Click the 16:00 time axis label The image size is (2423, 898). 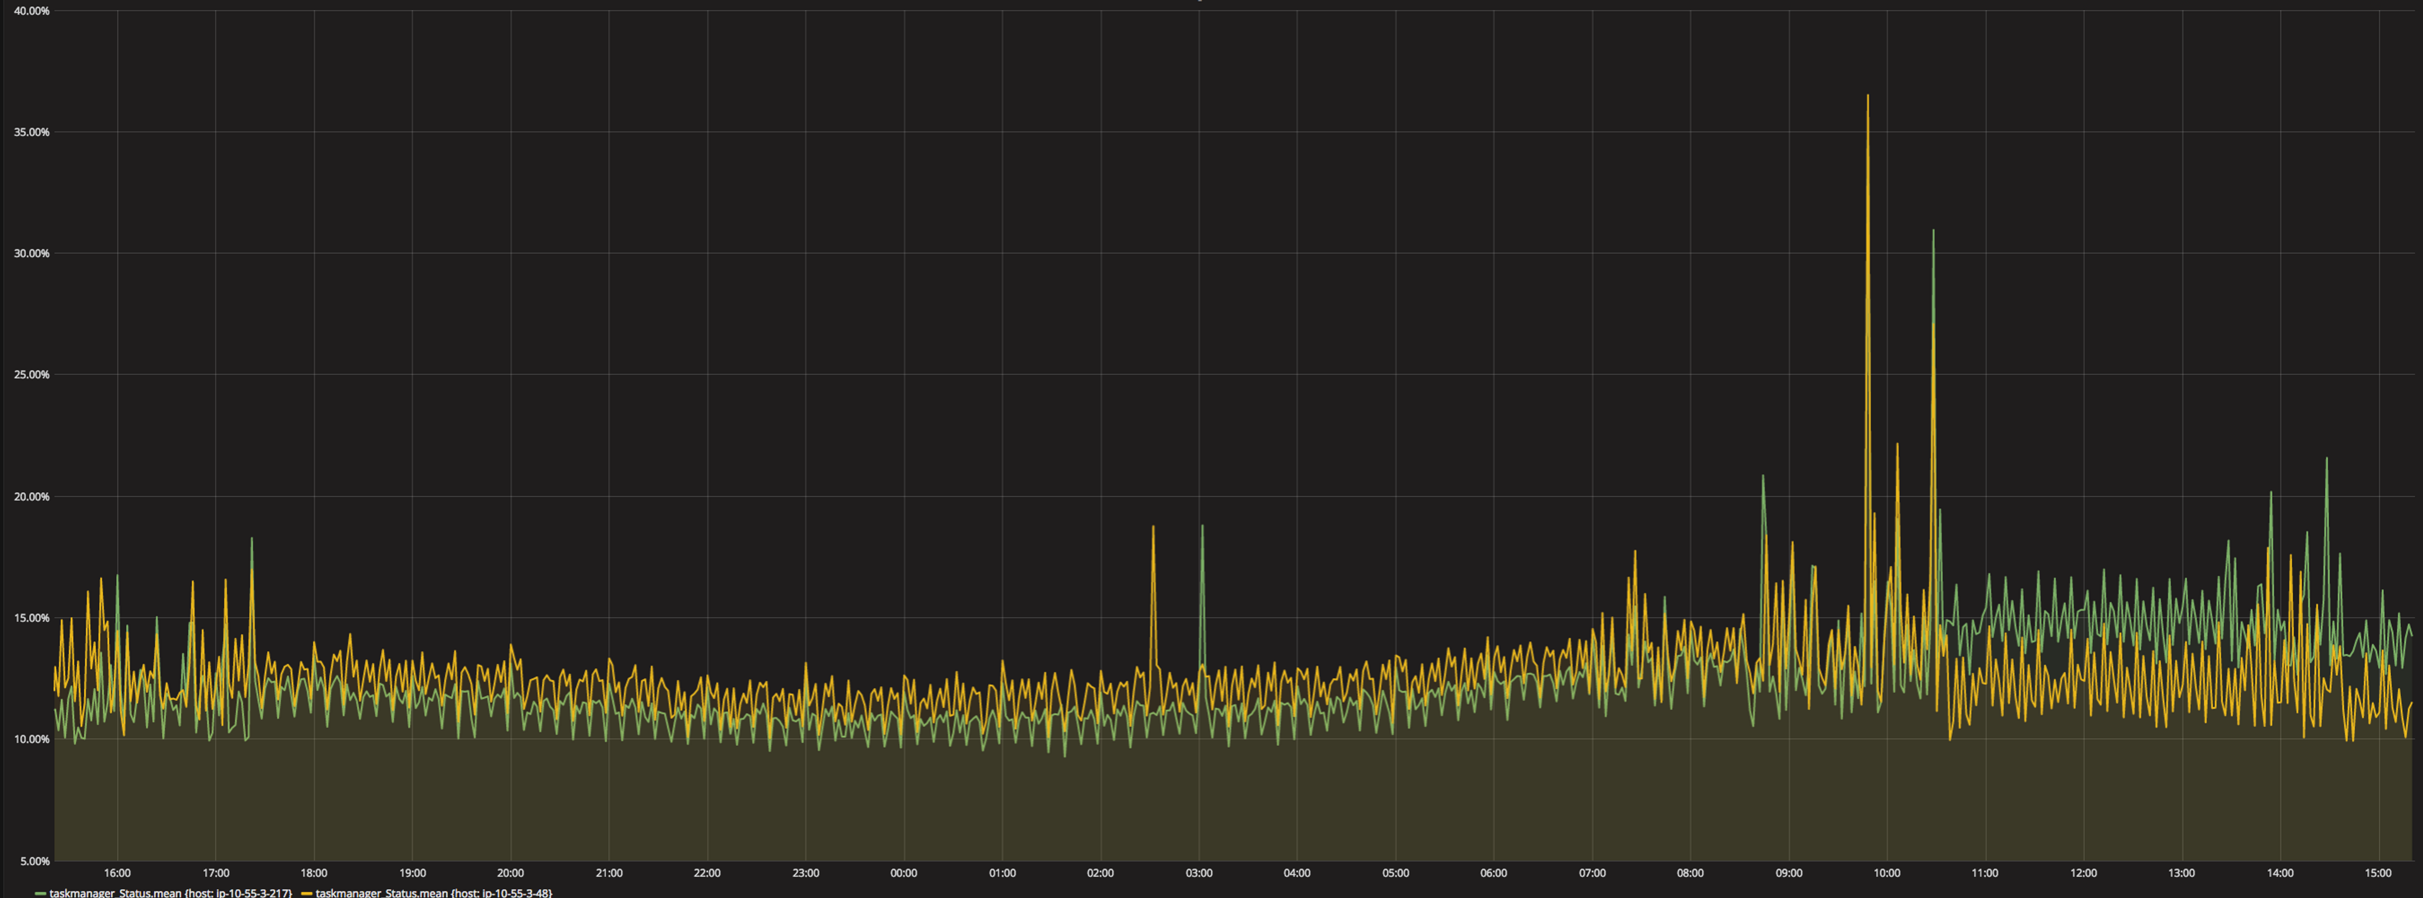(x=117, y=873)
